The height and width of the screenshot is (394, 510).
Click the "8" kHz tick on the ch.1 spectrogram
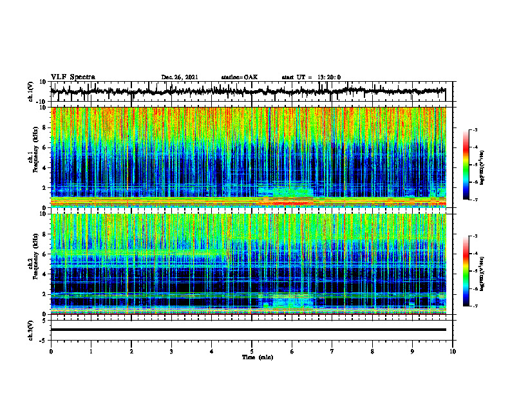tap(45, 127)
